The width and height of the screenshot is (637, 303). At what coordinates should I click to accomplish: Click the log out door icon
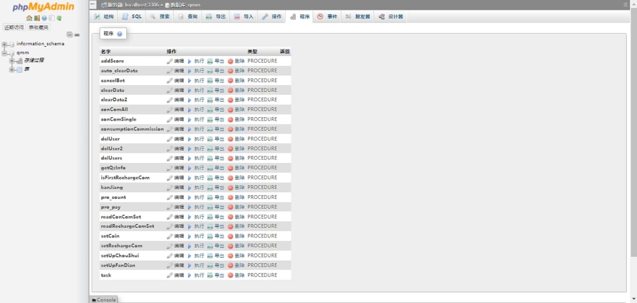click(36, 18)
